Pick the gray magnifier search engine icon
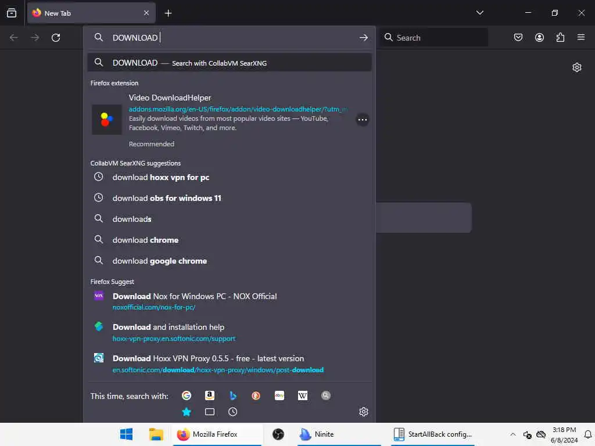This screenshot has width=595, height=446. pos(325,395)
